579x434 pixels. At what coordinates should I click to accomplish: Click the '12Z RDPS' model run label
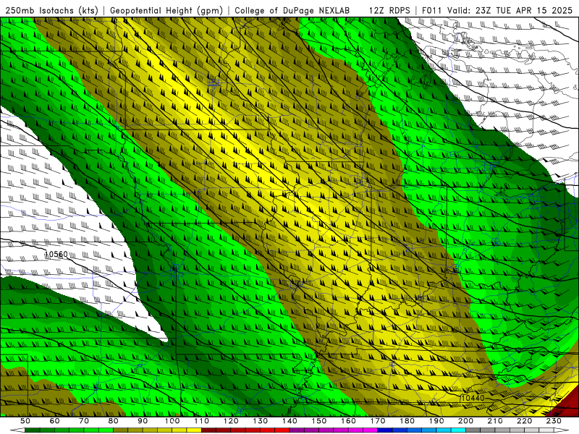click(x=389, y=10)
